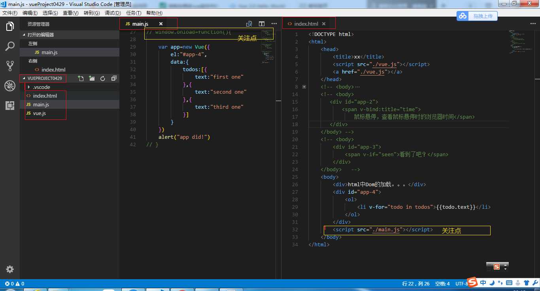Open the Explorer view in activity bar
This screenshot has width=540, height=291.
coord(10,27)
